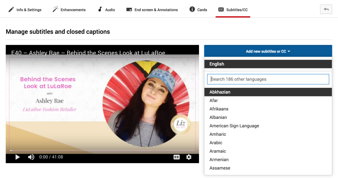Image resolution: width=338 pixels, height=178 pixels.
Task: Select Aramaic language
Action: point(268,151)
